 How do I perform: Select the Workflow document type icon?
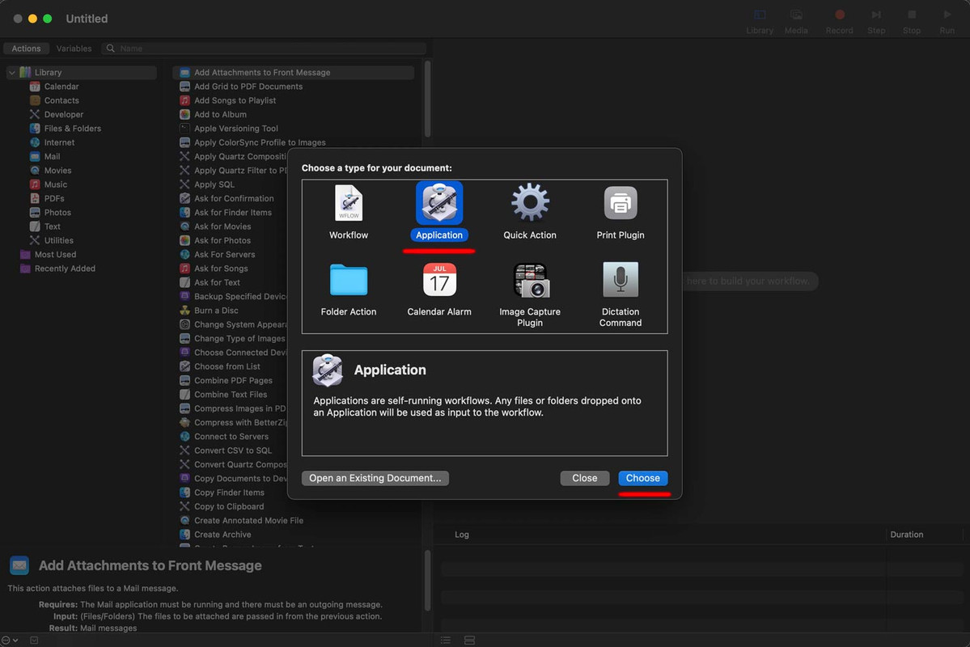tap(349, 203)
